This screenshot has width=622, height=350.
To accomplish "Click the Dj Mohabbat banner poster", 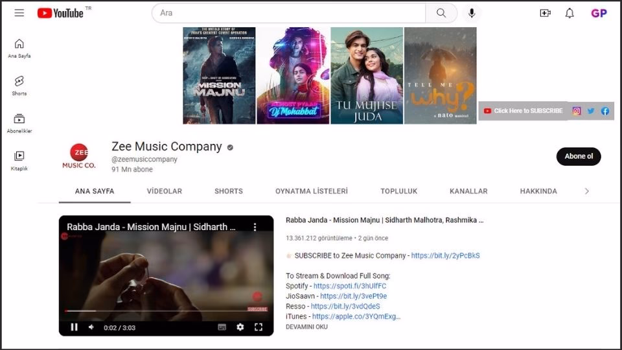I will [293, 75].
